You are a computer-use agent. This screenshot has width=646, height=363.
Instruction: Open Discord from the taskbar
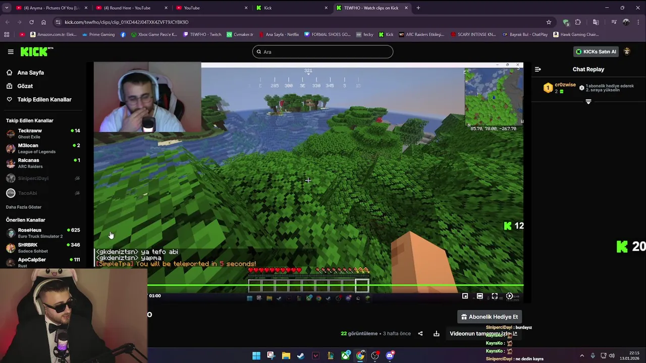390,355
